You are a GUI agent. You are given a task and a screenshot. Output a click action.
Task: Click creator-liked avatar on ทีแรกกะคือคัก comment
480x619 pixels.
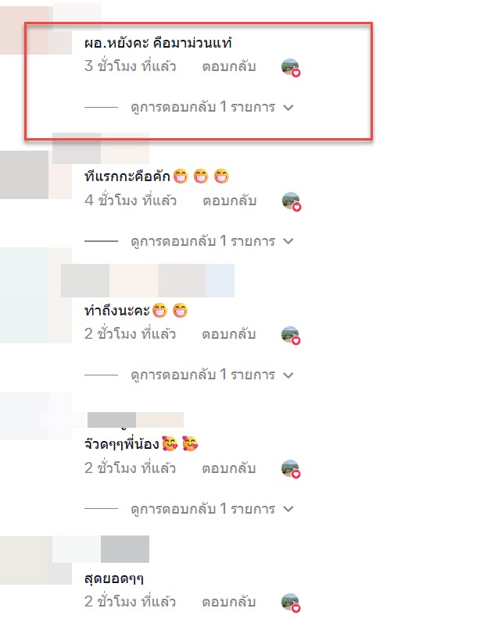pos(292,201)
